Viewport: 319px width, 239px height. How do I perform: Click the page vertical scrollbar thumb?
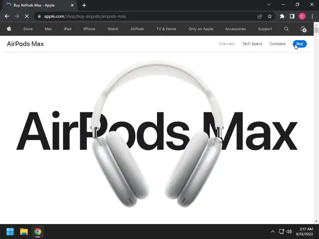[316, 30]
